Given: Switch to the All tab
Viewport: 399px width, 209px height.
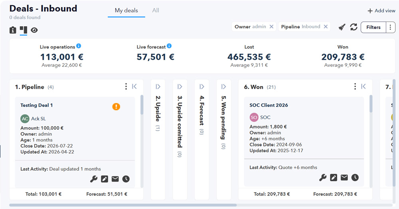Looking at the screenshot, I should (x=156, y=10).
